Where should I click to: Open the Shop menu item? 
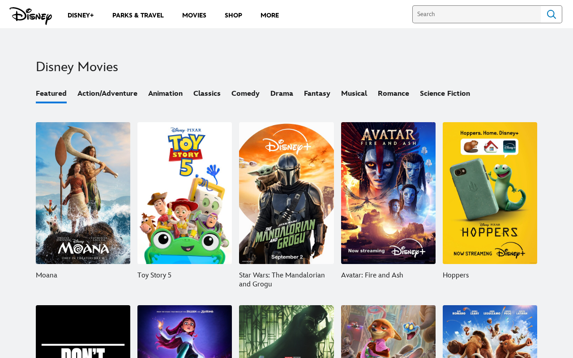(x=233, y=15)
